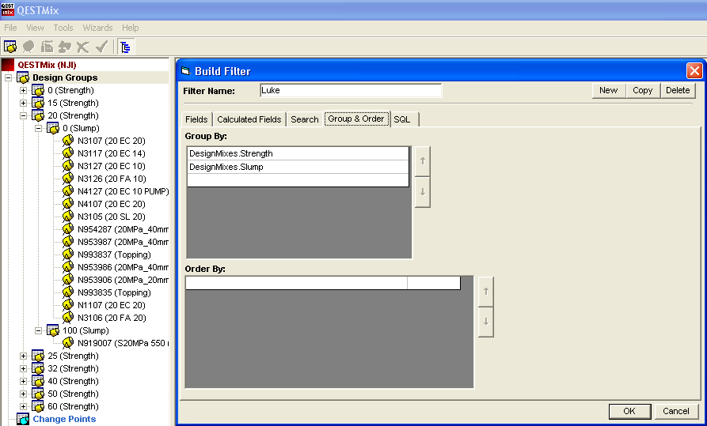Click the Order By move up arrow
This screenshot has height=426, width=707.
pyautogui.click(x=485, y=291)
